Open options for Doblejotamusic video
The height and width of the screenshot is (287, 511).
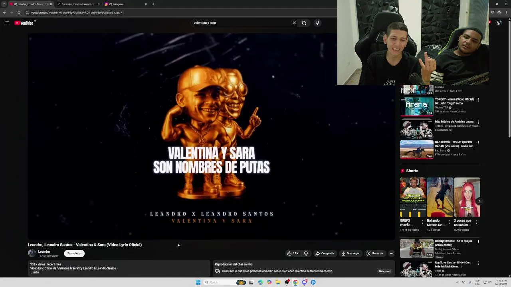click(x=478, y=242)
